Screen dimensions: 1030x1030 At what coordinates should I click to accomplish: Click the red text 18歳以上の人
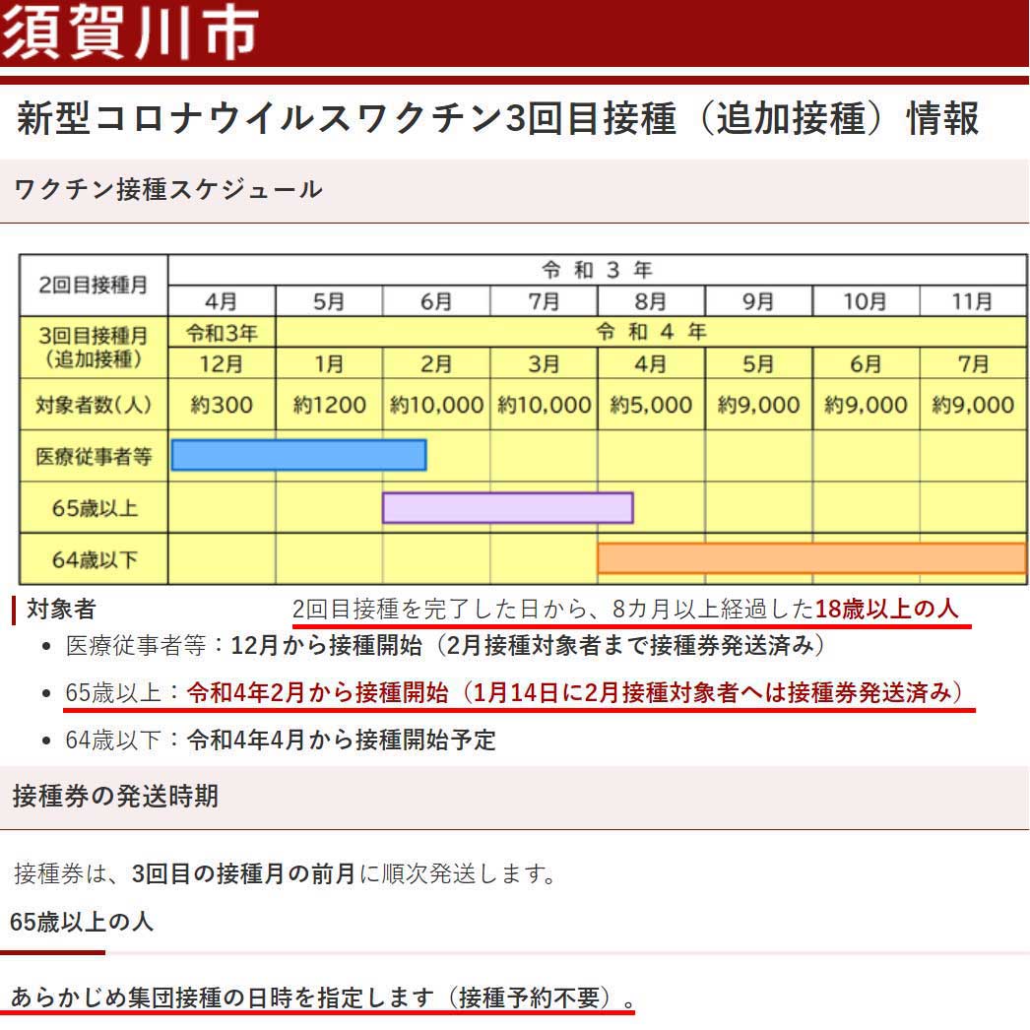click(887, 609)
